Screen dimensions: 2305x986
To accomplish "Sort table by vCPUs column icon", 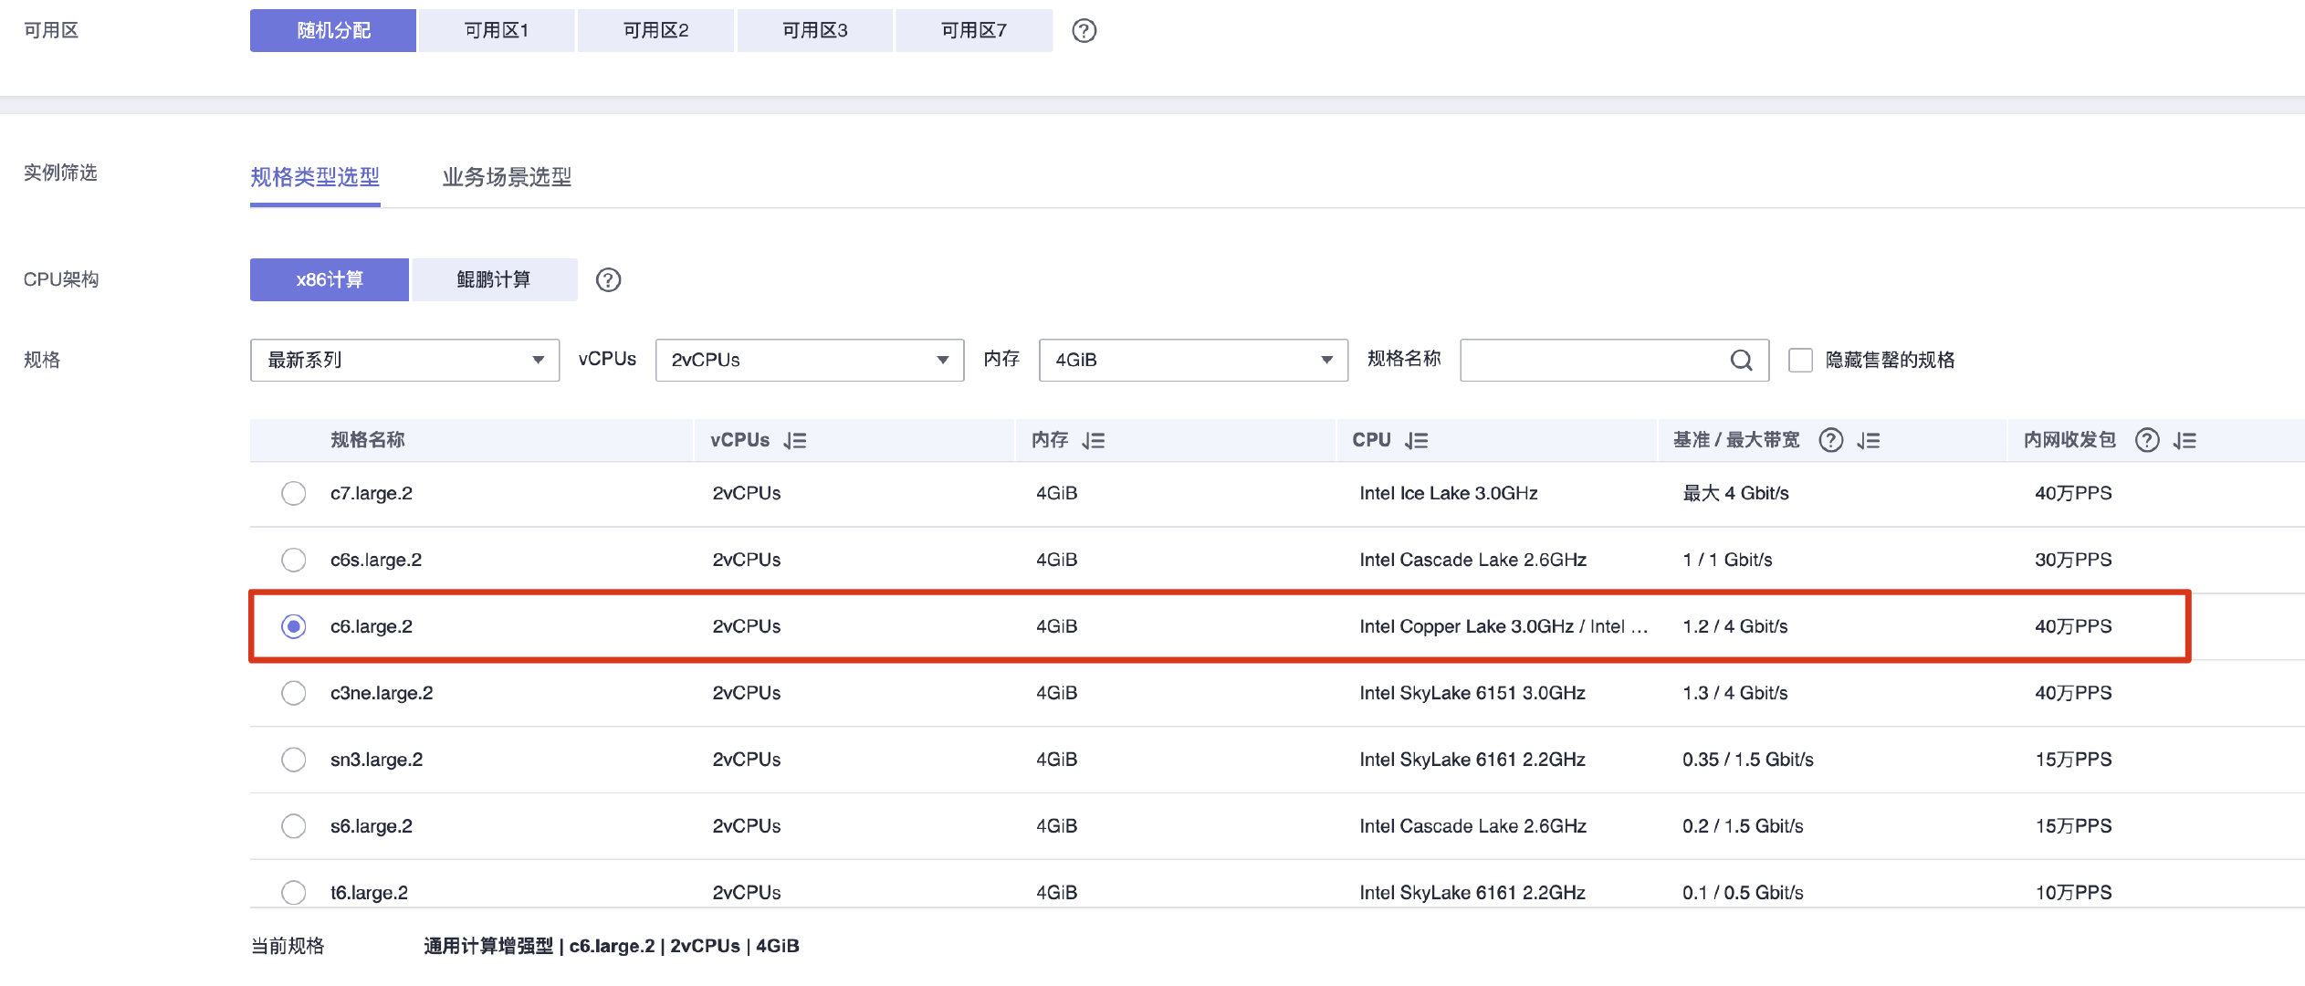I will [x=795, y=441].
